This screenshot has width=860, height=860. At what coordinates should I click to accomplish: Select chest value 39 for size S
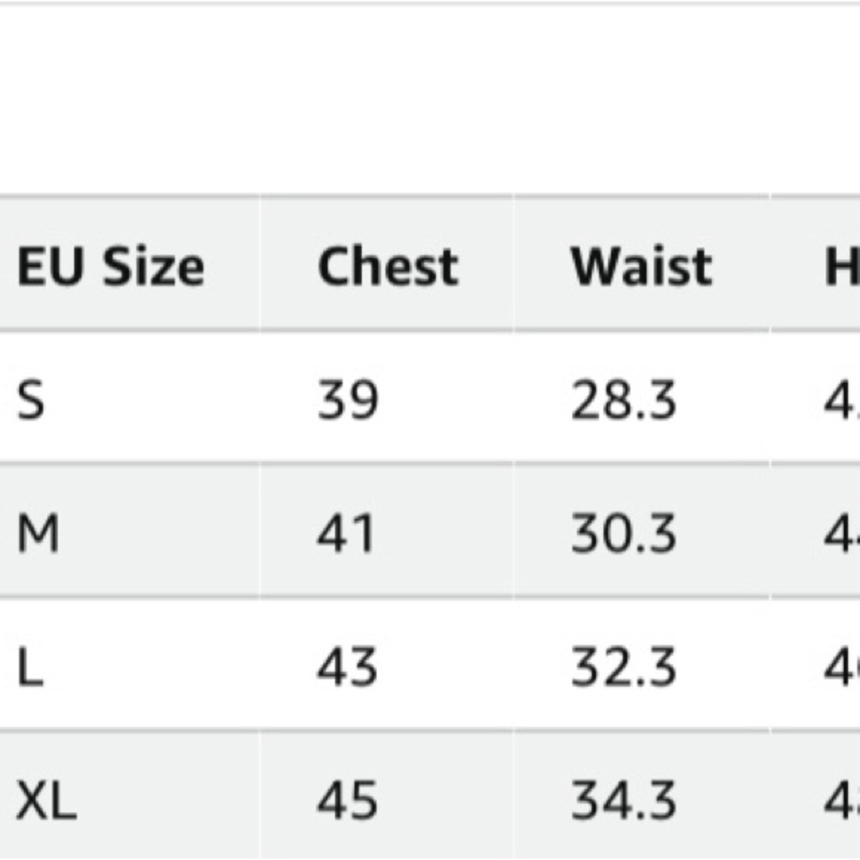347,400
